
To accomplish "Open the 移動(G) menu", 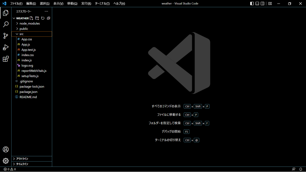I will [x=72, y=4].
